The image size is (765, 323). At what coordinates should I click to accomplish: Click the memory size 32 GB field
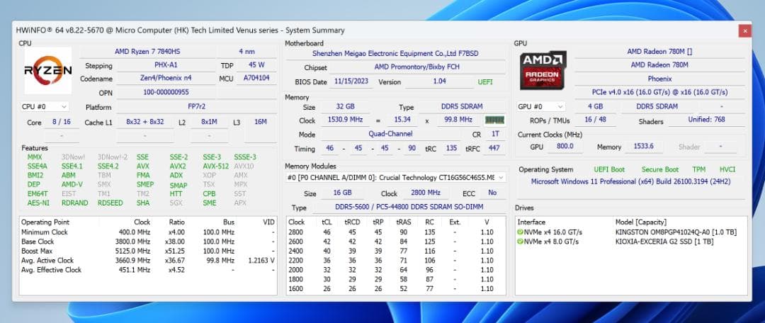coord(346,106)
